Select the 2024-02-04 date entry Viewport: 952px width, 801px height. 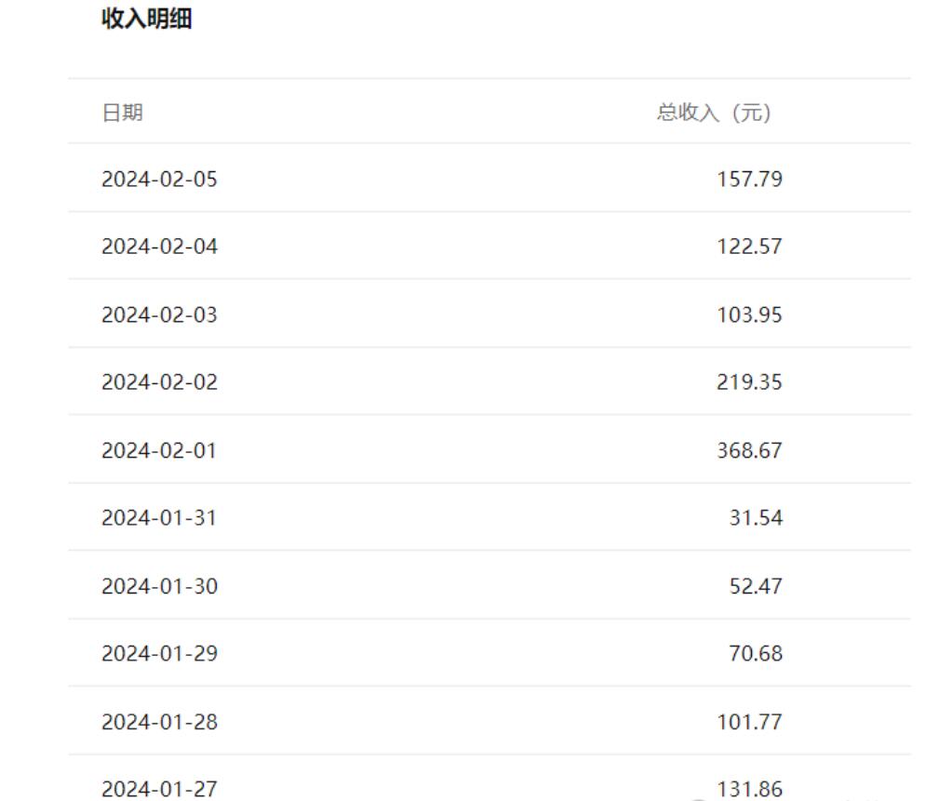pos(160,247)
